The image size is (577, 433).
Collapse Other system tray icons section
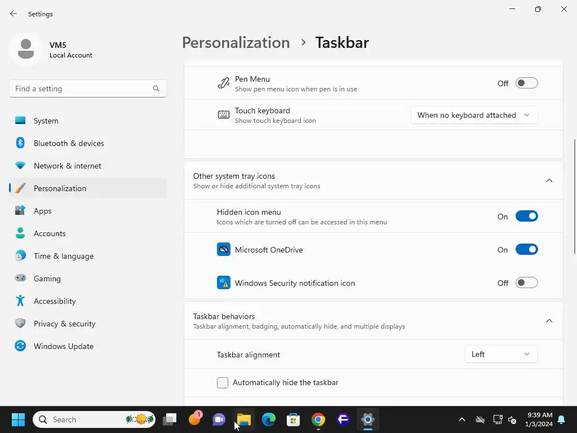click(549, 180)
